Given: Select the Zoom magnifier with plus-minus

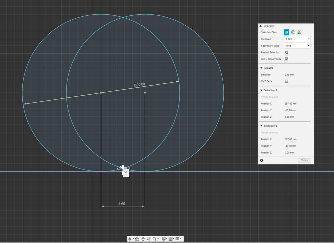Looking at the screenshot, I should (x=149, y=239).
